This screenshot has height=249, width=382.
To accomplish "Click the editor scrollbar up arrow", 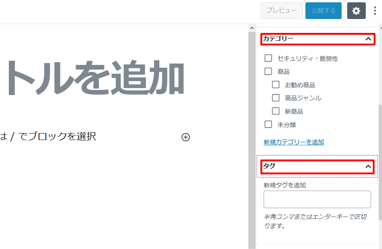I will click(252, 28).
